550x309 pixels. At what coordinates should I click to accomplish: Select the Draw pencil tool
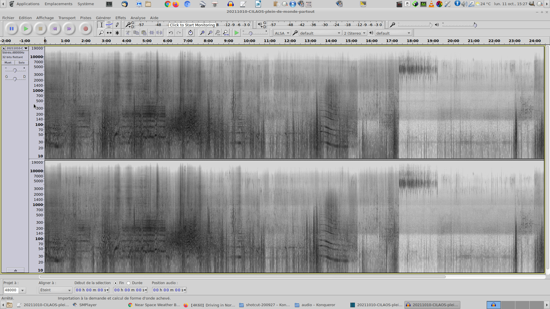coord(117,25)
